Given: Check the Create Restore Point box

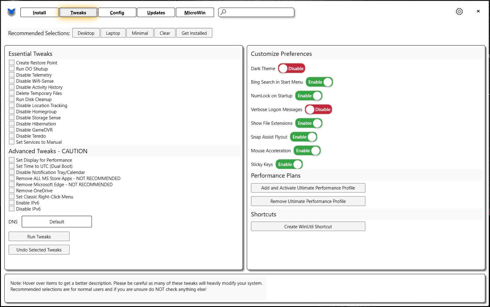Looking at the screenshot, I should tap(12, 63).
